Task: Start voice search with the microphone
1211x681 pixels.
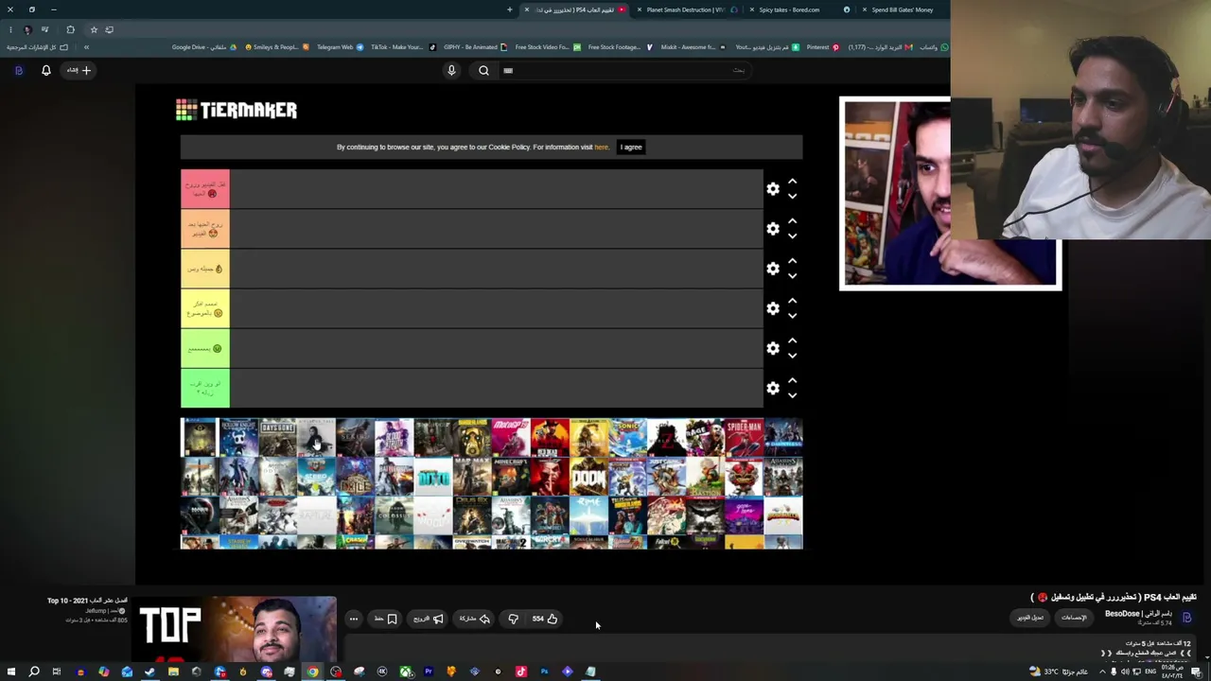Action: pos(451,70)
